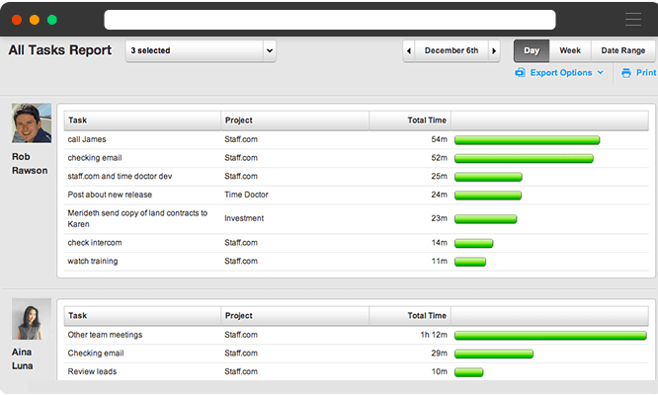Open the 3 selected dropdown
The height and width of the screenshot is (395, 658).
pos(201,50)
